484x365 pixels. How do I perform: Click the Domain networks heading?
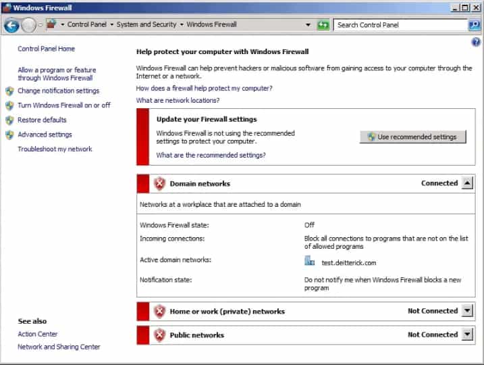coord(200,184)
